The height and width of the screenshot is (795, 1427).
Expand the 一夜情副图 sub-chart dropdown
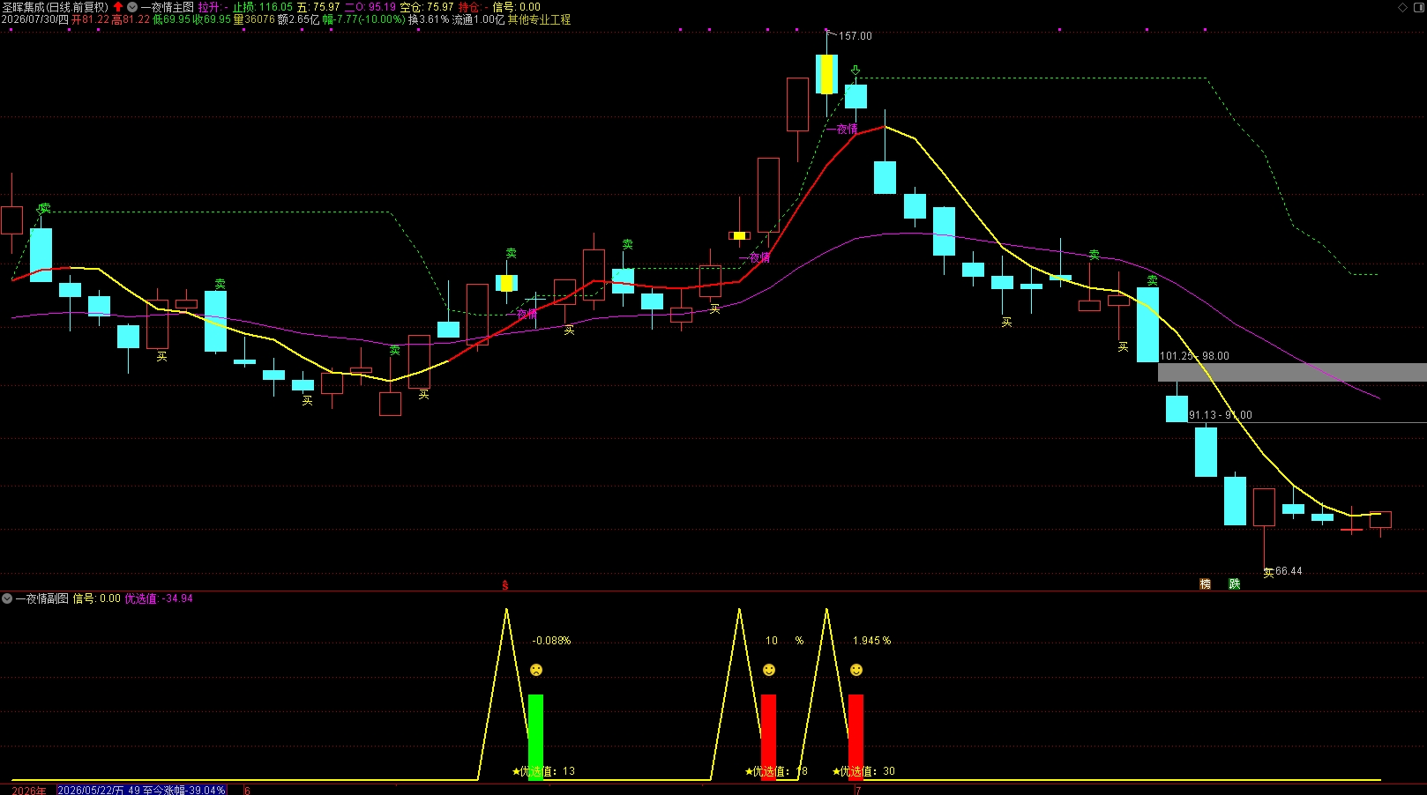click(x=7, y=598)
